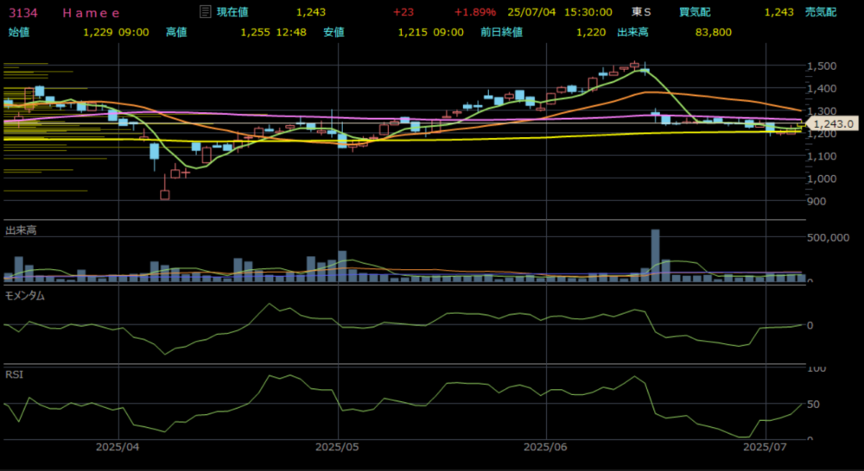
Task: Click the 買気配 label
Action: point(695,12)
